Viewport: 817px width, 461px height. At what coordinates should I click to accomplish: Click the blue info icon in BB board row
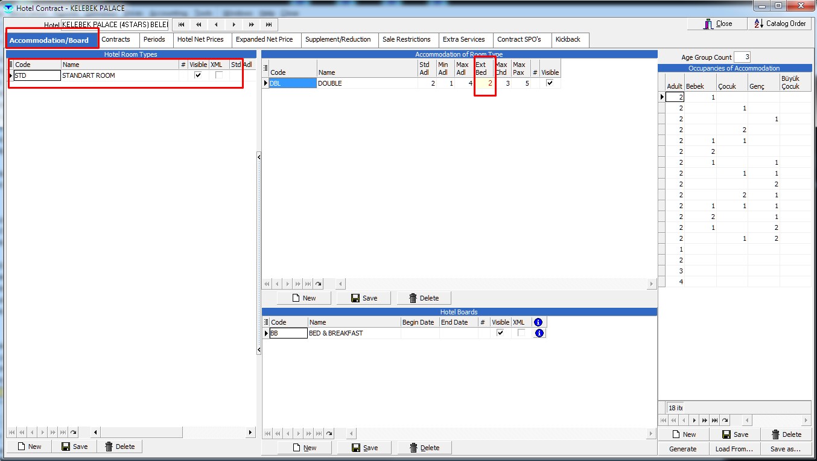[x=539, y=333]
